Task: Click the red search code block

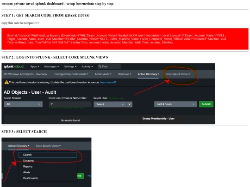Action: (125, 39)
